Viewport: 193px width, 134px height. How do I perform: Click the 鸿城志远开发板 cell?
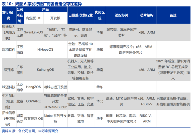click(55, 87)
